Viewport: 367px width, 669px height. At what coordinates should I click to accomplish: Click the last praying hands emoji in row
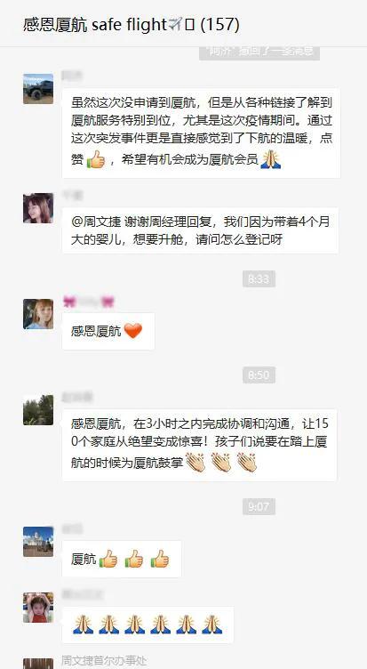211,625
